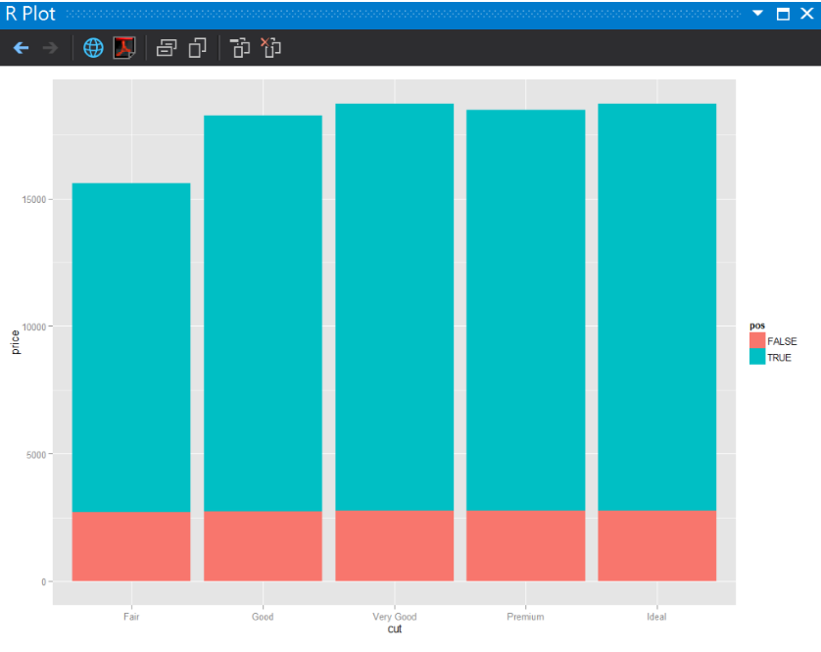
Task: Click the clear plots icon with red X
Action: pyautogui.click(x=270, y=48)
